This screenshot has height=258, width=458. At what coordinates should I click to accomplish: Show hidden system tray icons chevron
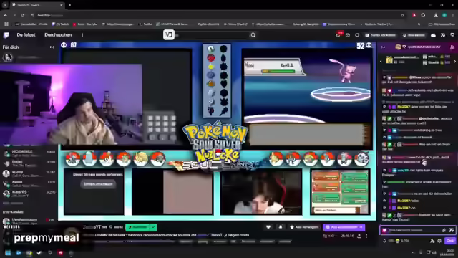pos(413,252)
